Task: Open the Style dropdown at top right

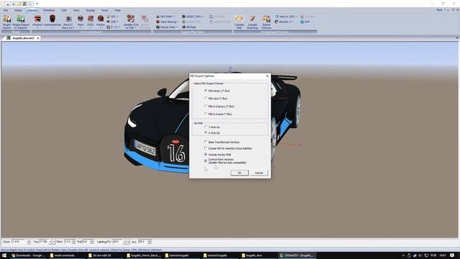Action: pos(441,10)
